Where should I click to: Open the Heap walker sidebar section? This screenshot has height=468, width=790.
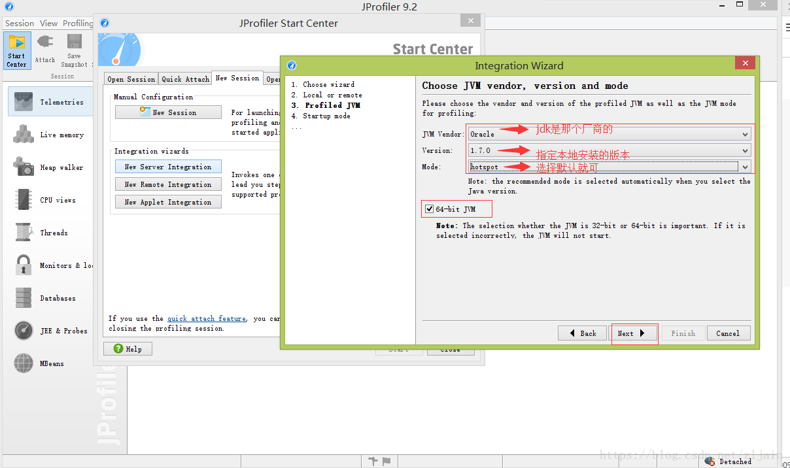pos(50,167)
